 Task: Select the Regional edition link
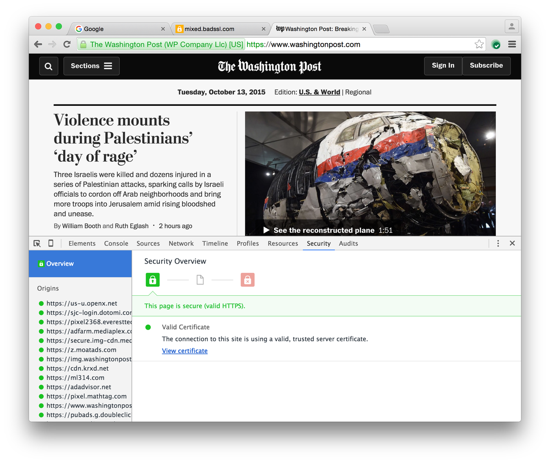(x=358, y=92)
